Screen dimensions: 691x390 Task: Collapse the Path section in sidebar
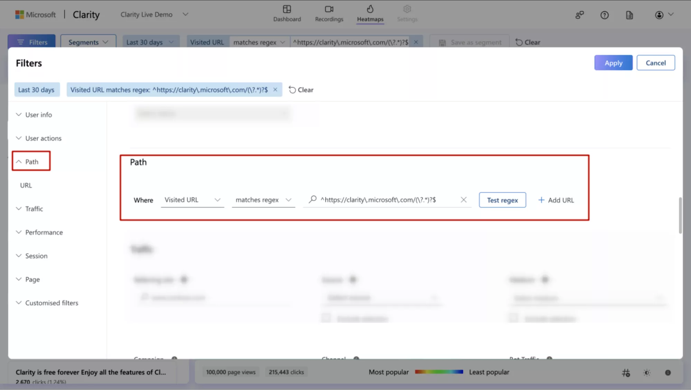pos(31,161)
